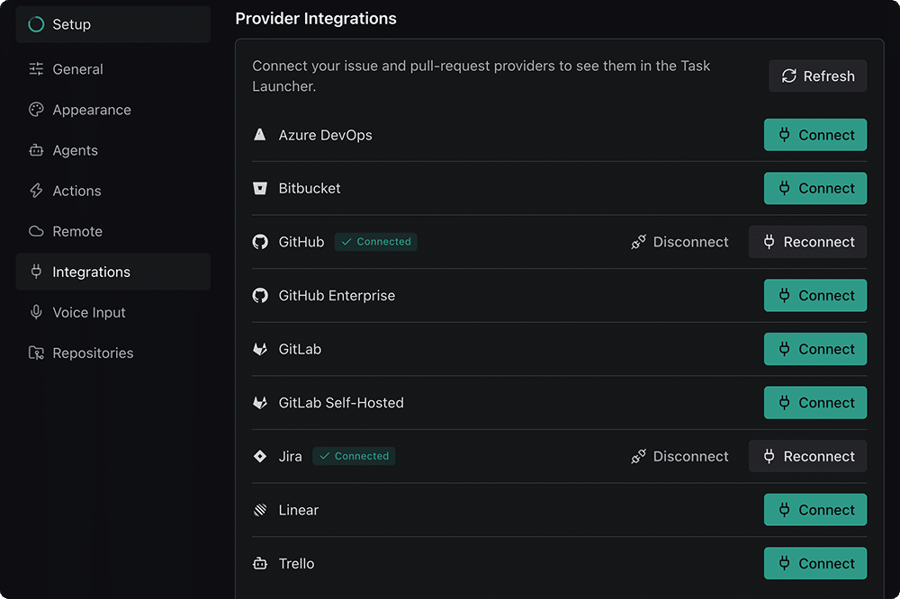Click the GitHub Enterprise logo icon
Image resolution: width=900 pixels, height=599 pixels.
260,296
